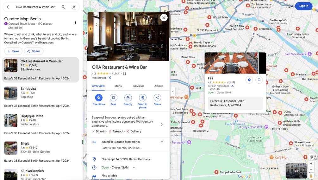Image resolution: width=318 pixels, height=180 pixels.
Task: Click the Save bookmark icon in ORA panel
Action: [x=113, y=98]
